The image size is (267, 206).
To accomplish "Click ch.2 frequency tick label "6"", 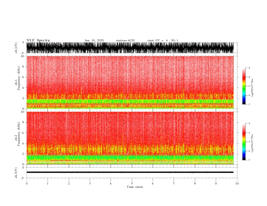I will tap(23, 133).
